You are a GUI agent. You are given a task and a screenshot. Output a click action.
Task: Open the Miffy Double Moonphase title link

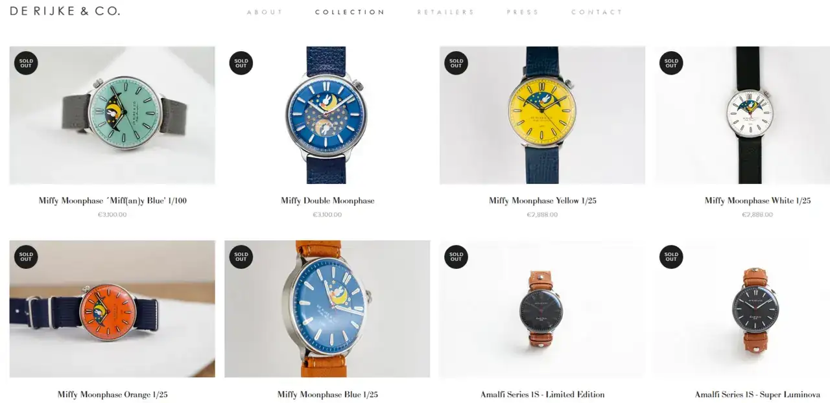pyautogui.click(x=327, y=201)
